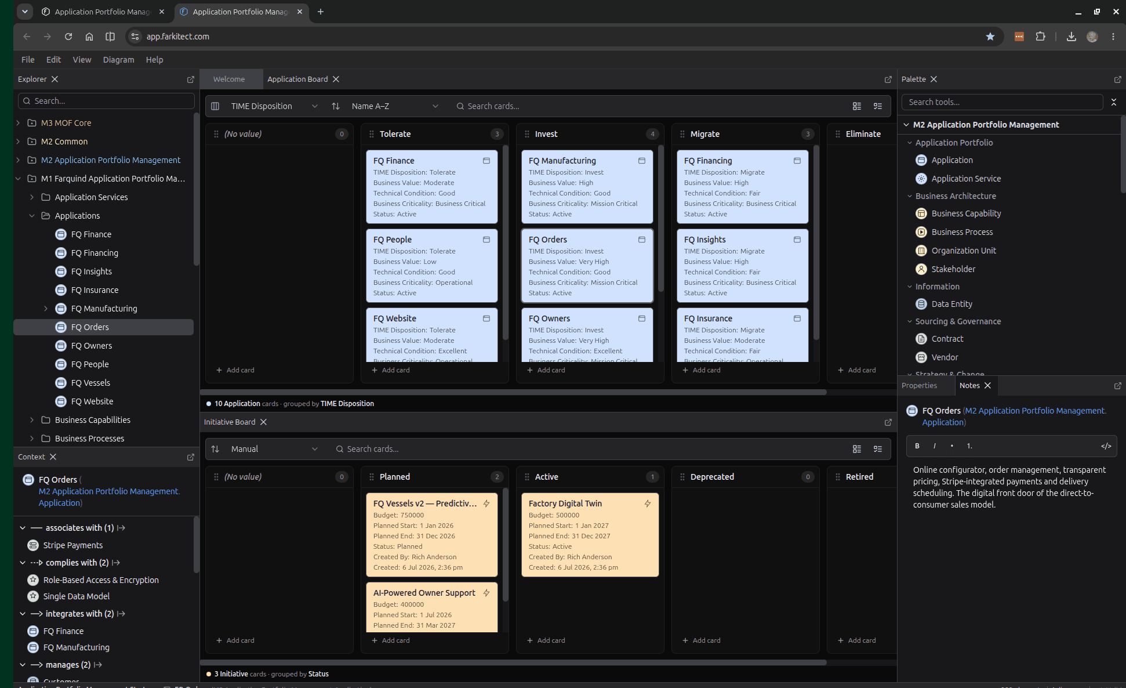Select the Business Process palette tool
Screen dimensions: 1126x688
coord(962,232)
